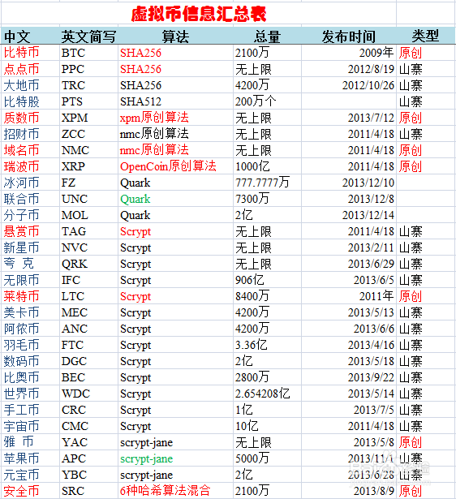This screenshot has height=499, width=456.
Task: Click the 算法 column header
Action: [175, 37]
